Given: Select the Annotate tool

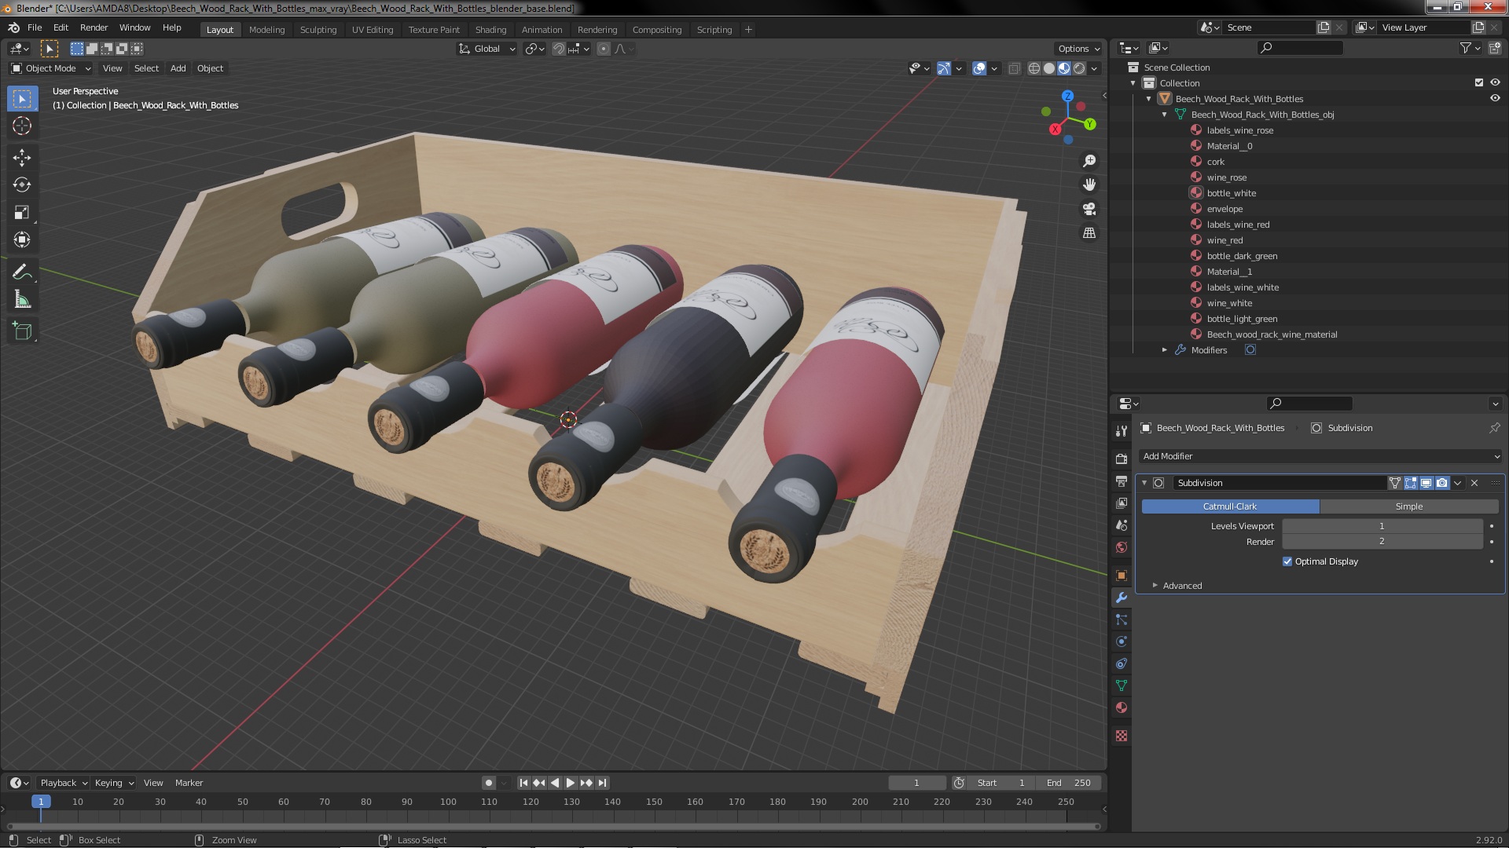Looking at the screenshot, I should [22, 272].
